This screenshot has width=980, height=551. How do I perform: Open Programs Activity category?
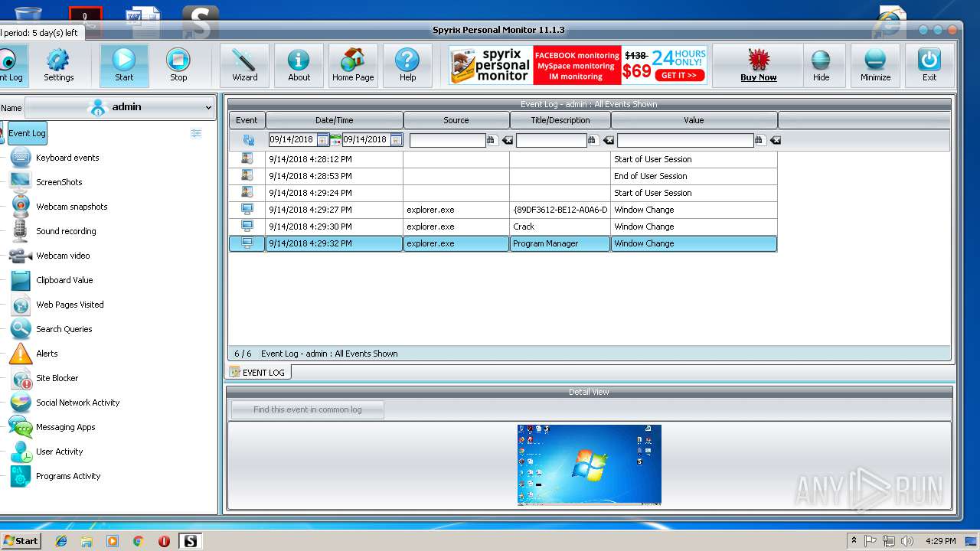click(x=68, y=476)
